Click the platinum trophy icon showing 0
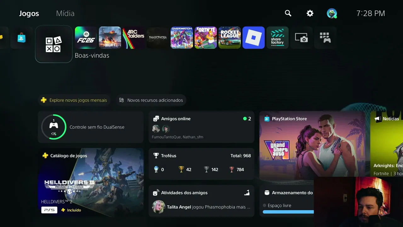 156,169
